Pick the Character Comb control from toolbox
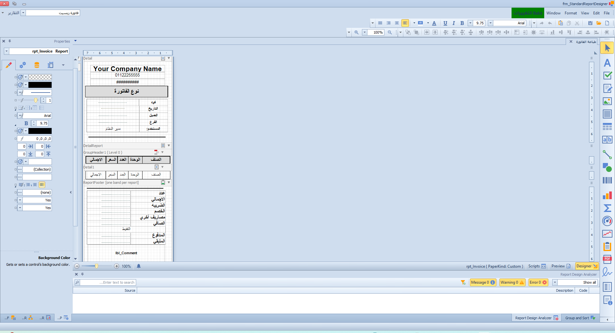Viewport: 615px width, 333px height. point(607,140)
